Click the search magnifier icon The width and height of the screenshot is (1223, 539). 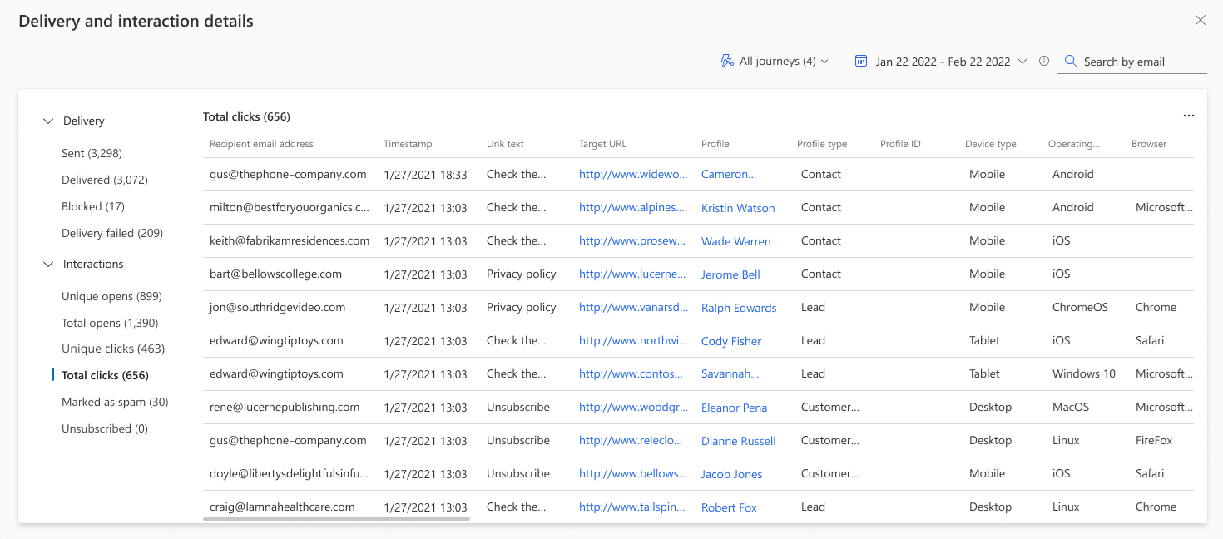click(x=1071, y=61)
